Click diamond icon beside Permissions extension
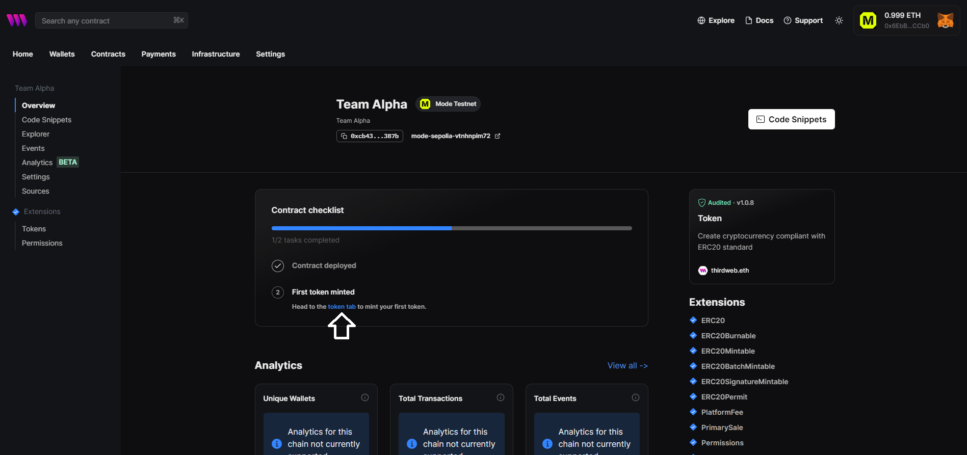The width and height of the screenshot is (967, 455). [693, 442]
